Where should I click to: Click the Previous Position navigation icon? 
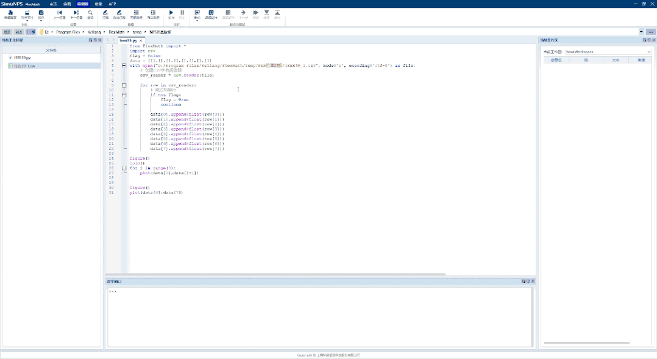(x=59, y=13)
